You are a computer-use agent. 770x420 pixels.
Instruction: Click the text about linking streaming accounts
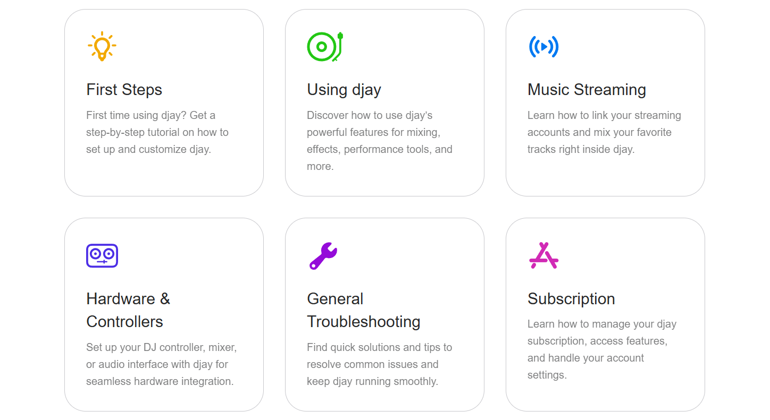604,132
